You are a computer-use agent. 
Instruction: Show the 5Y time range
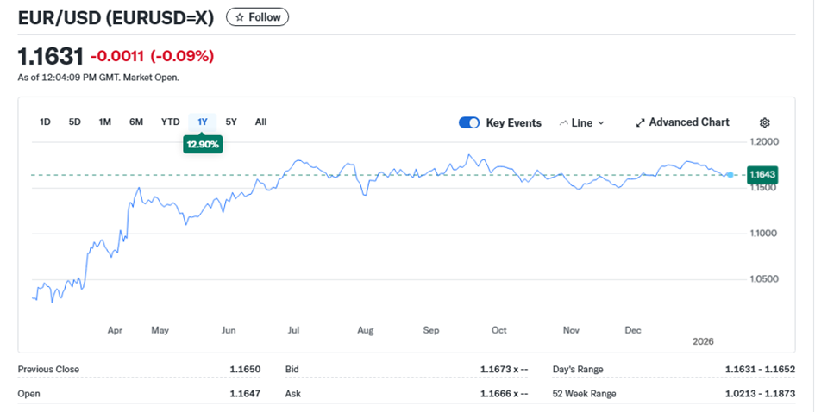click(231, 122)
